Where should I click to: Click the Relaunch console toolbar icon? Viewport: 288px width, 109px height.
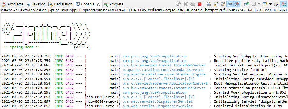click(x=178, y=4)
